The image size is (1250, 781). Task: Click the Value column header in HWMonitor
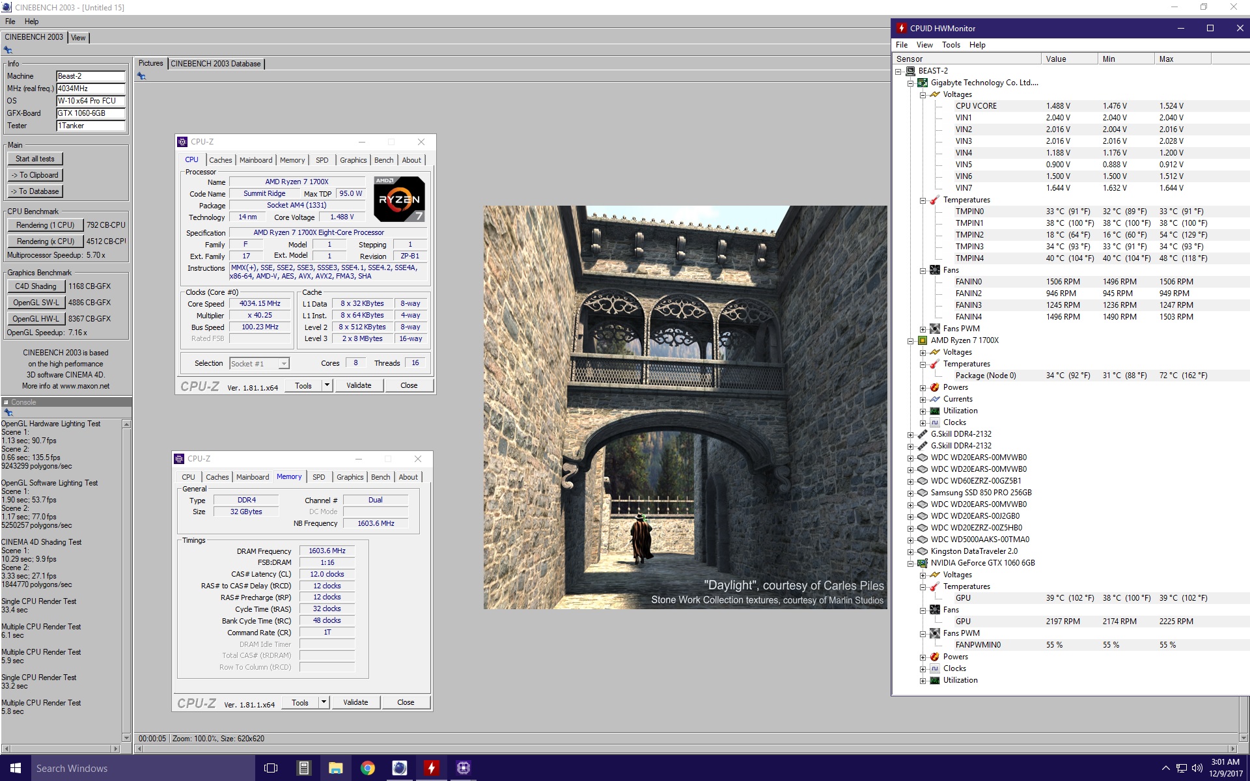click(1069, 59)
